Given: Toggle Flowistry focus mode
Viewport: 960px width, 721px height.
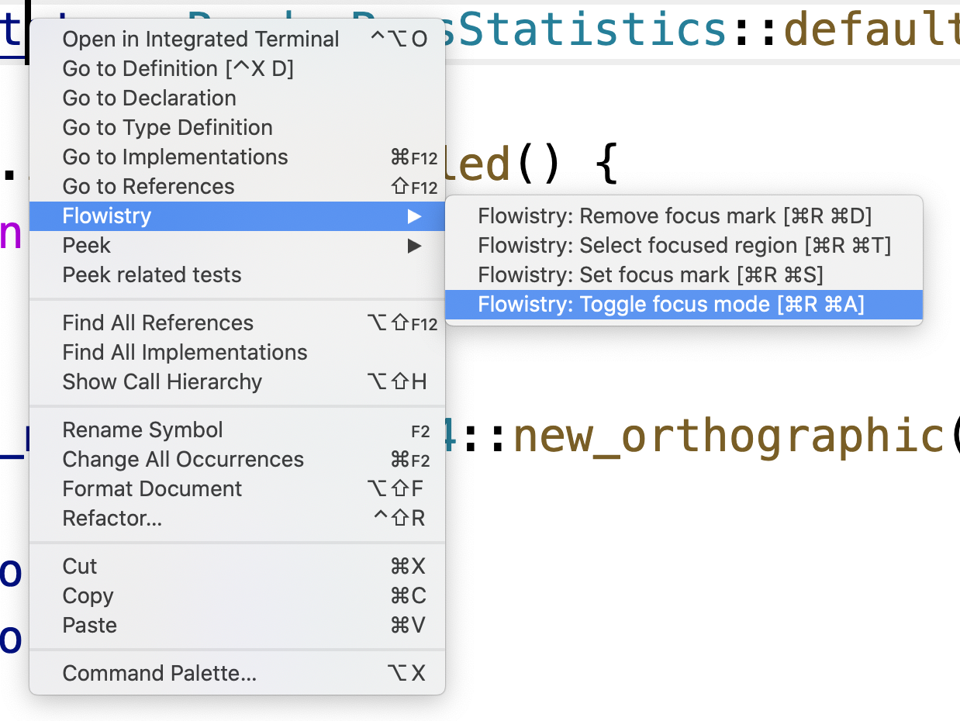Looking at the screenshot, I should [x=671, y=305].
